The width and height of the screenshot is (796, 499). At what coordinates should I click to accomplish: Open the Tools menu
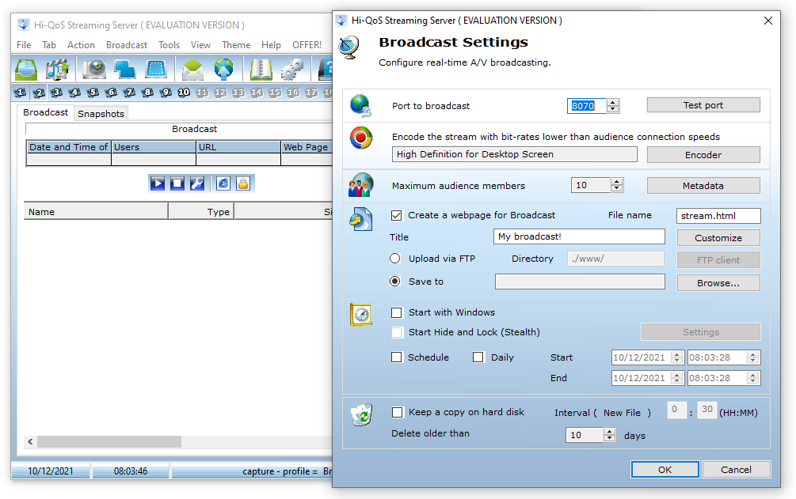(169, 44)
